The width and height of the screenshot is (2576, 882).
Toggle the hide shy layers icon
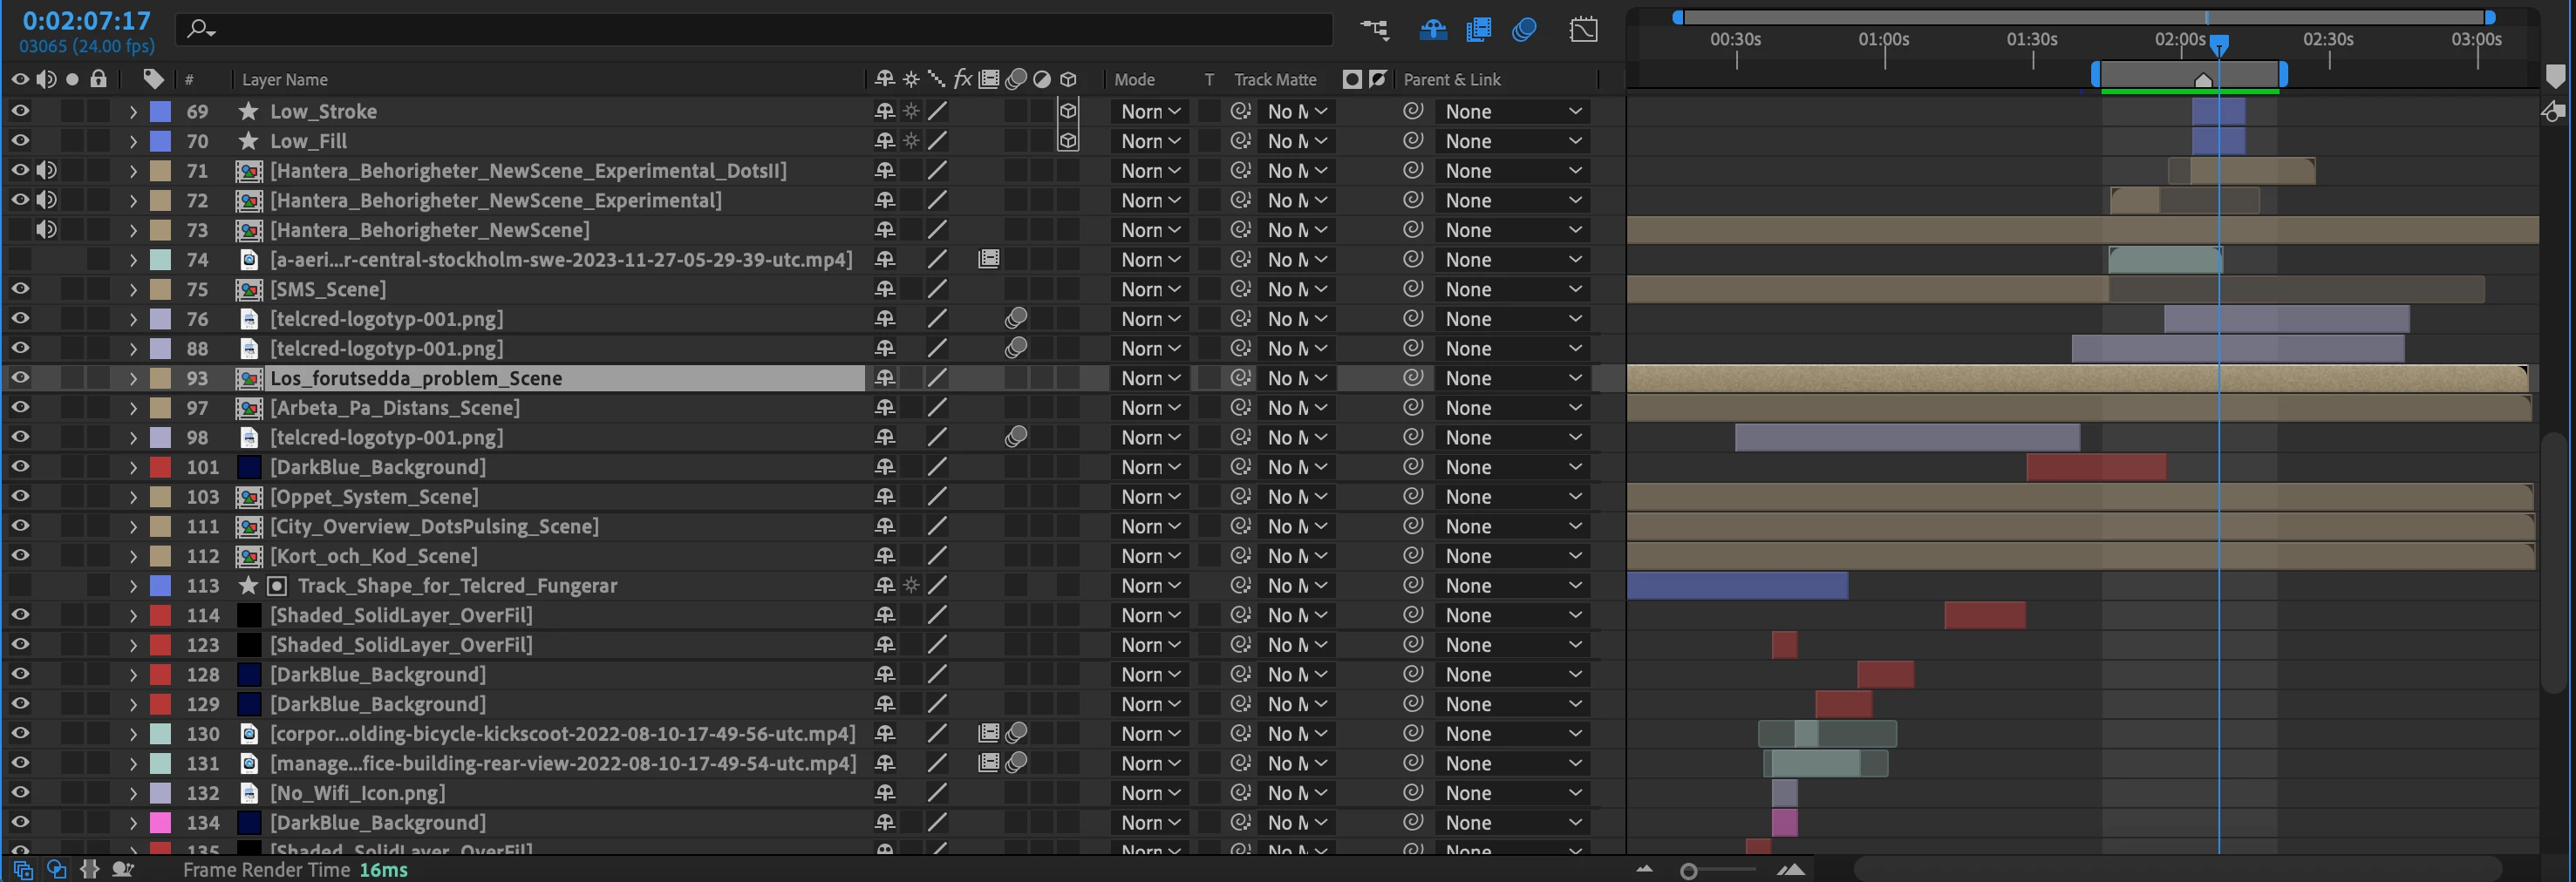[1433, 30]
